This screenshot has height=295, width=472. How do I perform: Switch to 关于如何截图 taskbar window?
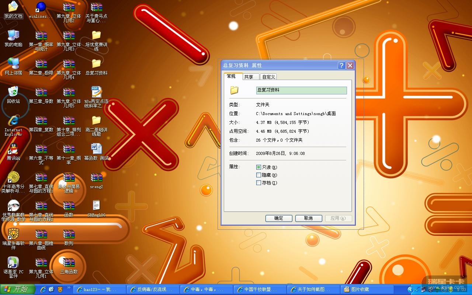coord(313,289)
